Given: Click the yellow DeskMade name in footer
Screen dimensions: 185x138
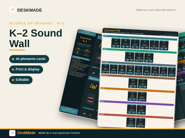Looking at the screenshot, I should tap(26, 133).
